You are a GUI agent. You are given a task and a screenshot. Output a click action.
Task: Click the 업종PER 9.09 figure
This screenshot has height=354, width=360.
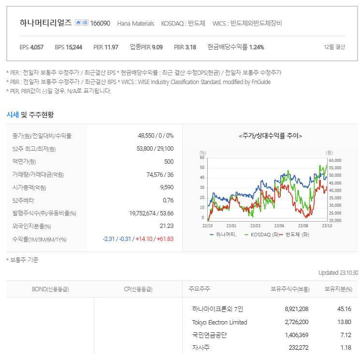pyautogui.click(x=146, y=47)
